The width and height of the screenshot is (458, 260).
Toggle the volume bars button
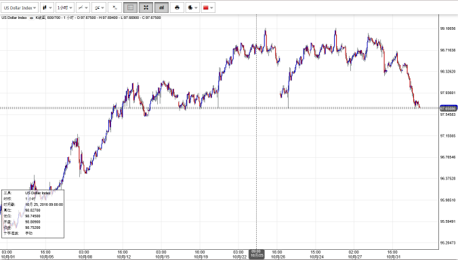[161, 7]
